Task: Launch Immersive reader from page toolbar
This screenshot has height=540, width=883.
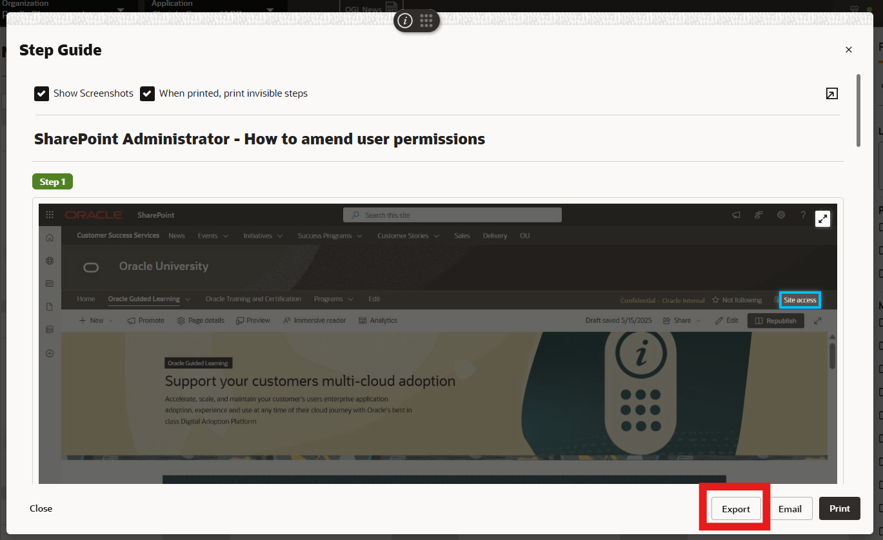Action: (315, 320)
